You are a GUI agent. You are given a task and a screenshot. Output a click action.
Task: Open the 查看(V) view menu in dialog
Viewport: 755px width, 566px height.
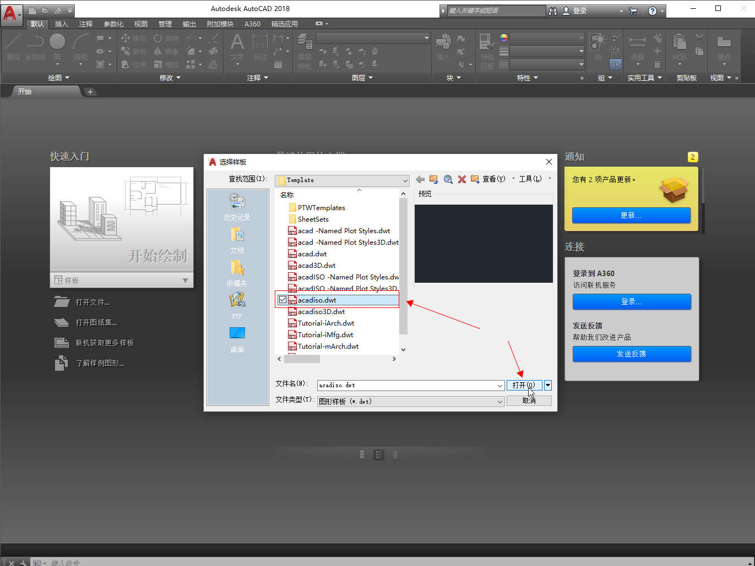(494, 179)
